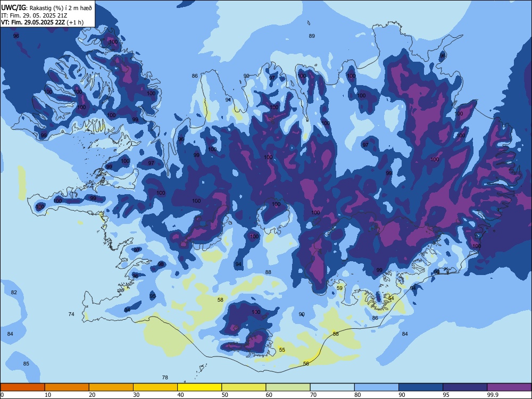Select the bright yellow 40–50 legend swatch

[199, 387]
